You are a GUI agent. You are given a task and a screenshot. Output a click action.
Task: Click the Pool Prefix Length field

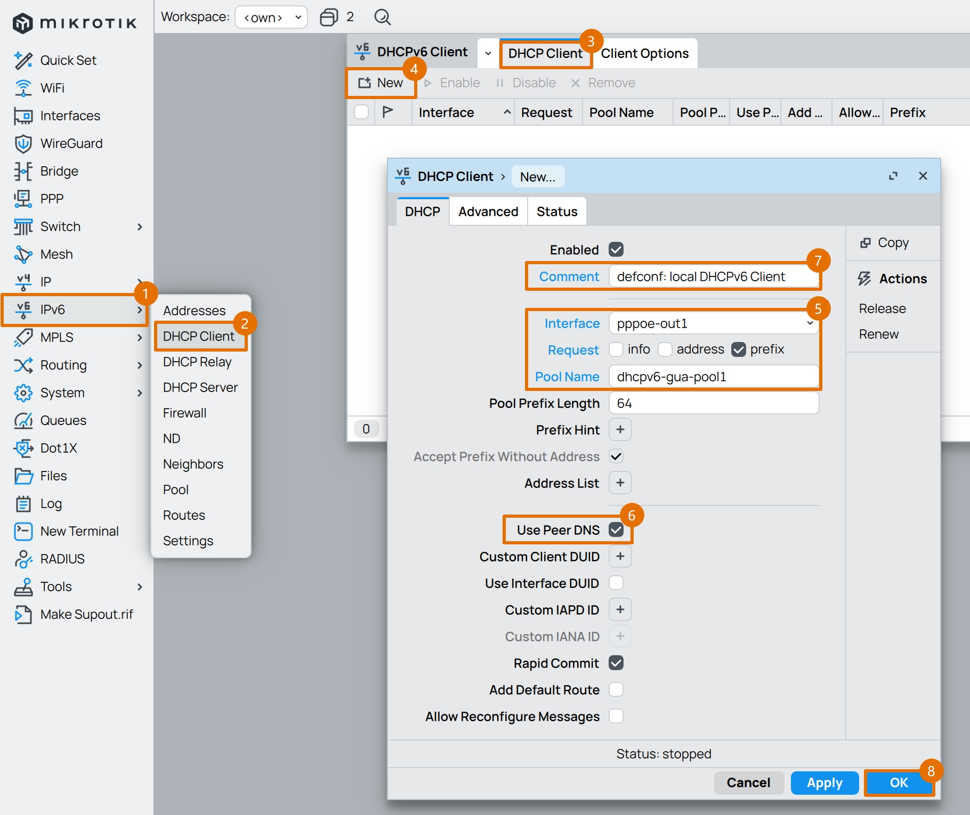point(714,403)
